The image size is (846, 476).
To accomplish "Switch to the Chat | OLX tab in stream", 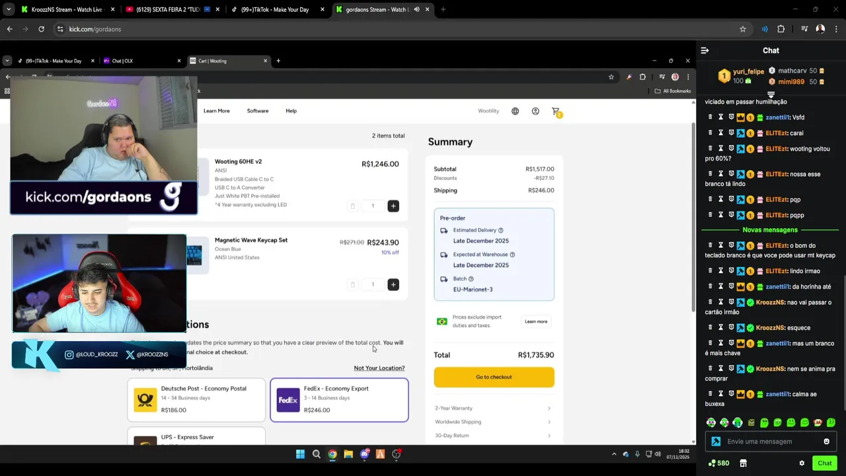I will coord(141,61).
